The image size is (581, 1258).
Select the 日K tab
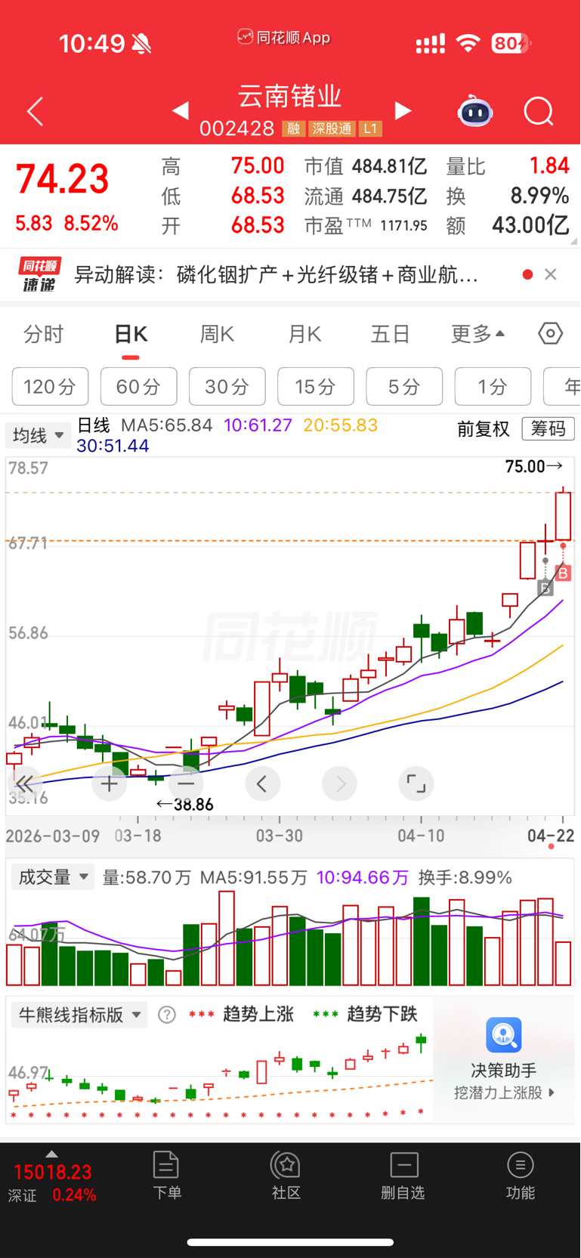click(131, 334)
